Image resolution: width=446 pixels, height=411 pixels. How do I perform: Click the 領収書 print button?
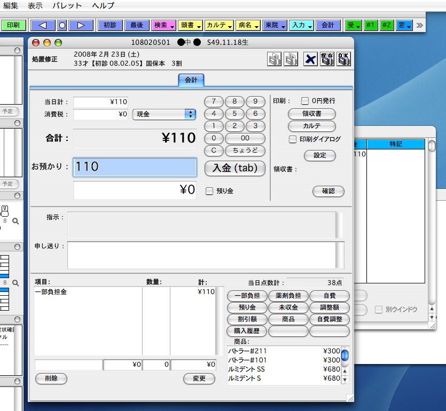coord(311,114)
